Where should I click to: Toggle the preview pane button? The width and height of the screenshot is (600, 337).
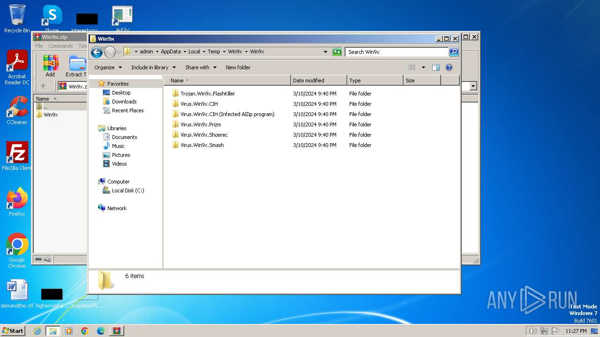click(436, 67)
